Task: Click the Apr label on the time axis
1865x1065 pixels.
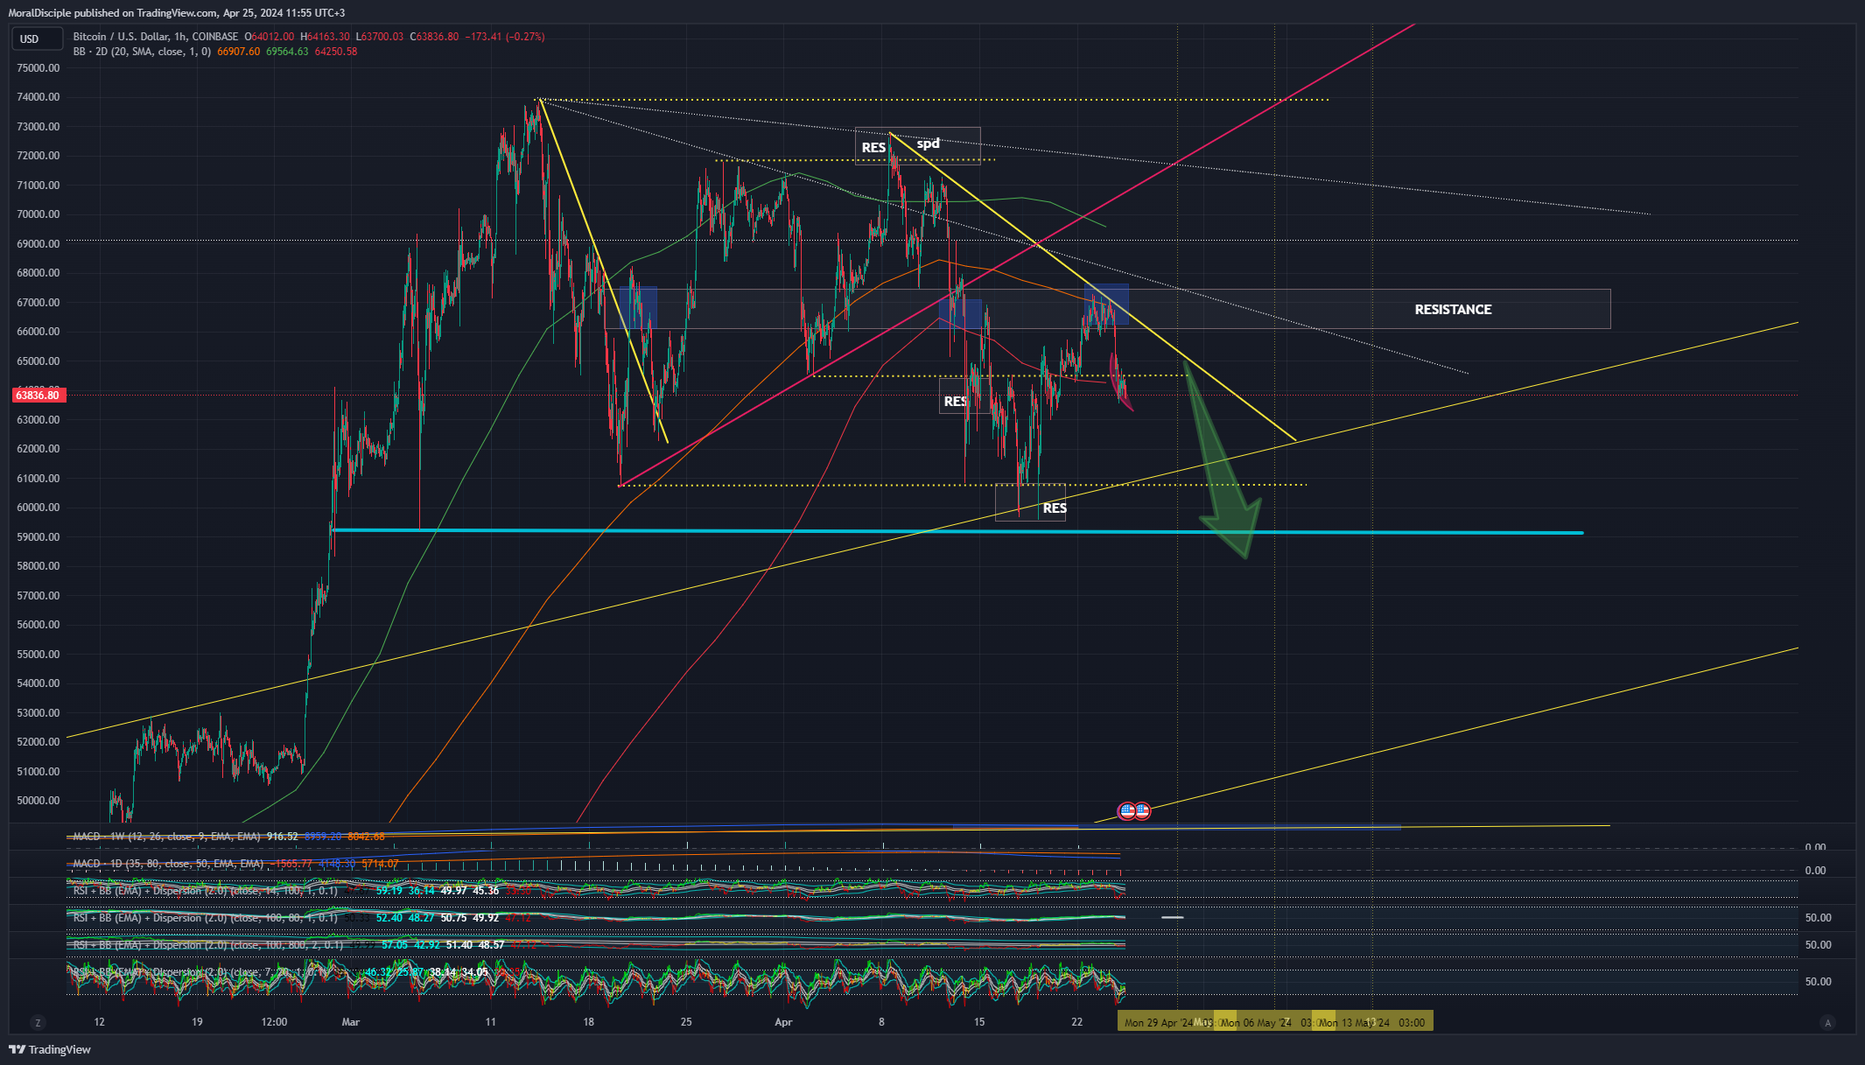Action: (783, 1022)
